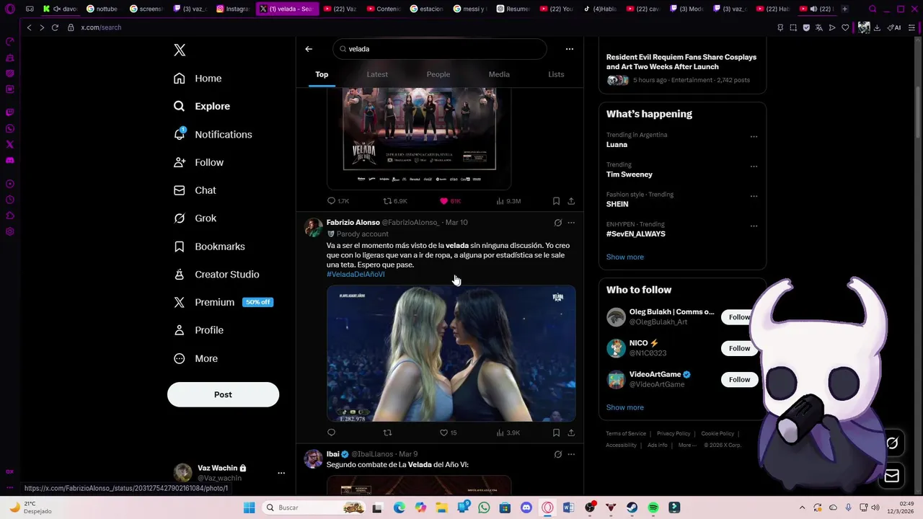Viewport: 923px width, 519px height.
Task: Share Fabrizio Alonso's post
Action: coord(571,432)
